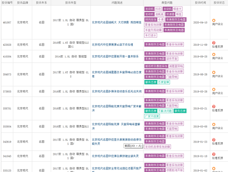The image size is (228, 172).
Task: Click the red feedback icon in row 358781
Action: (214, 107)
